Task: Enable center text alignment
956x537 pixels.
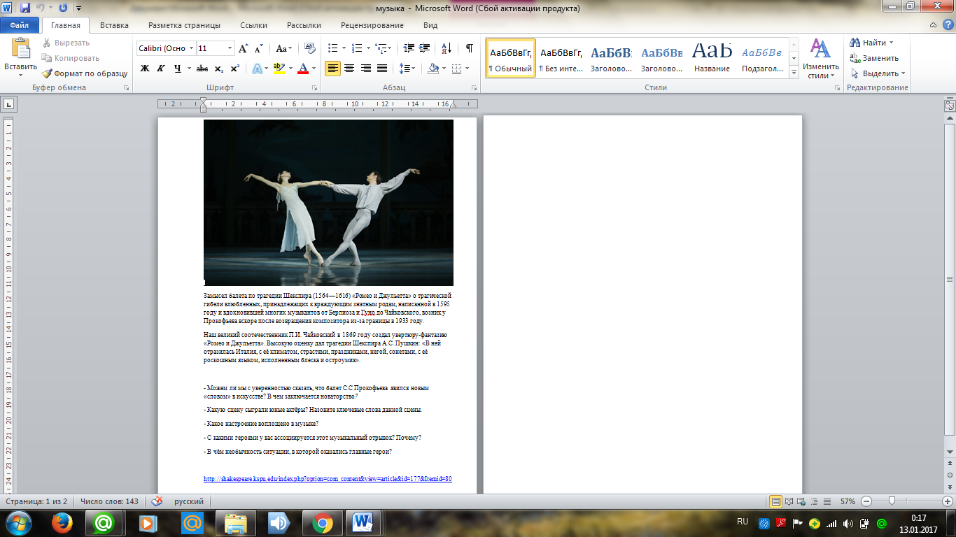Action: pos(349,69)
